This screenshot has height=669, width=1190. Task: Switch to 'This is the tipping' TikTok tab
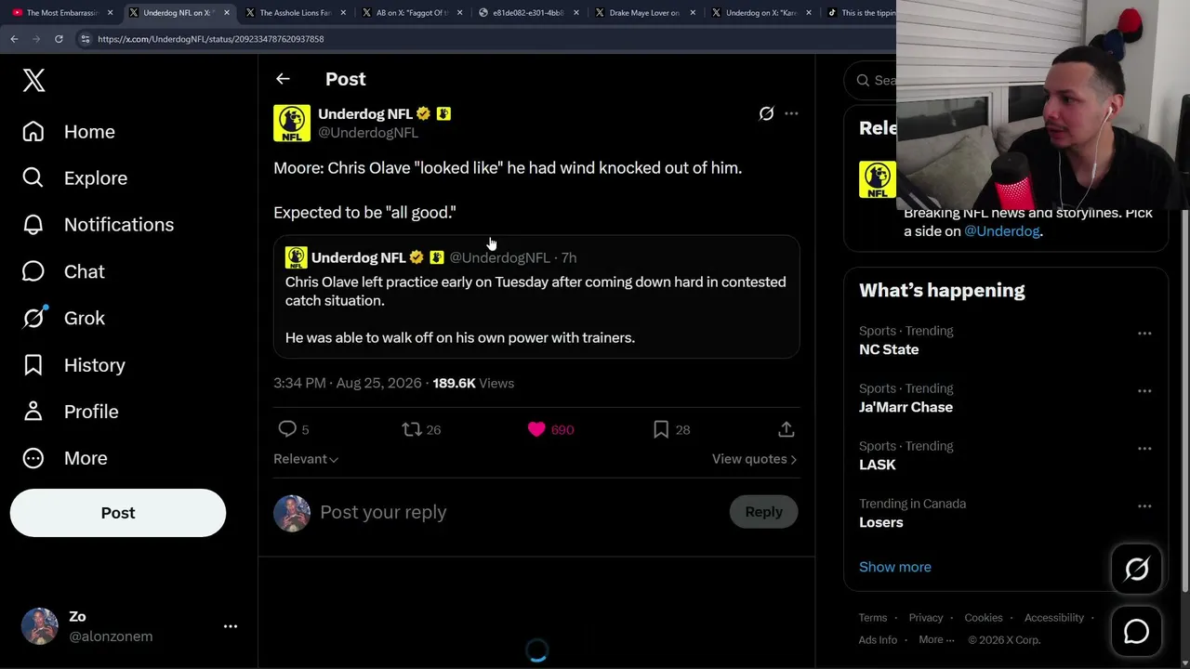861,13
